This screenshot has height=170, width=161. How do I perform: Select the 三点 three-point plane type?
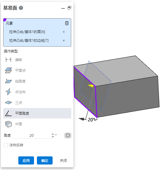[37, 103]
